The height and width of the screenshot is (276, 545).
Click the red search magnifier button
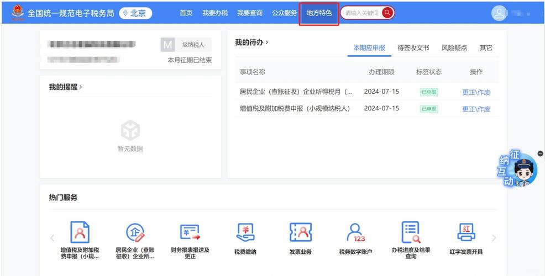387,13
